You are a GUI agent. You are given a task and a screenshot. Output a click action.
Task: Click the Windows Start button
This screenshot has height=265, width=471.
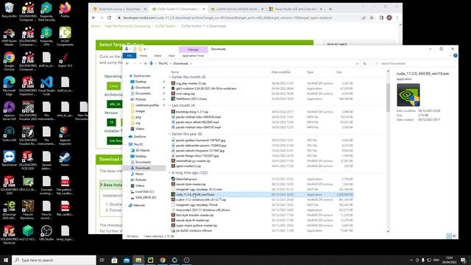pos(6,260)
